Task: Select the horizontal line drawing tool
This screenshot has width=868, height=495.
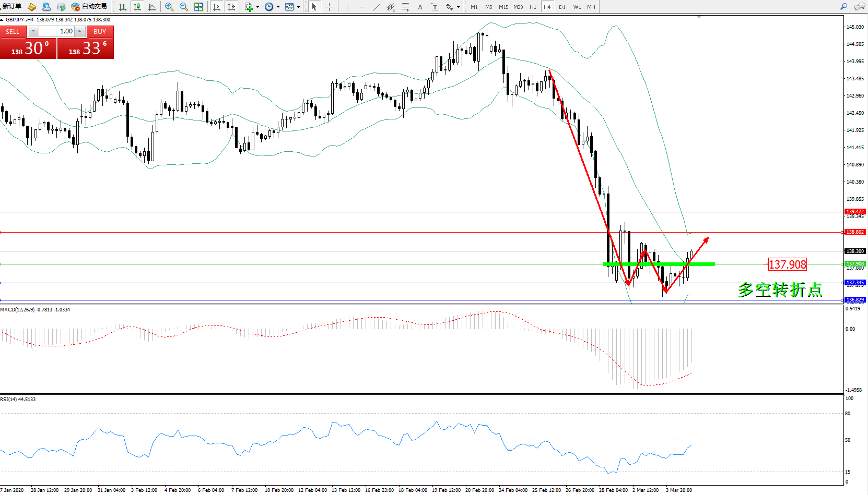Action: [x=361, y=7]
